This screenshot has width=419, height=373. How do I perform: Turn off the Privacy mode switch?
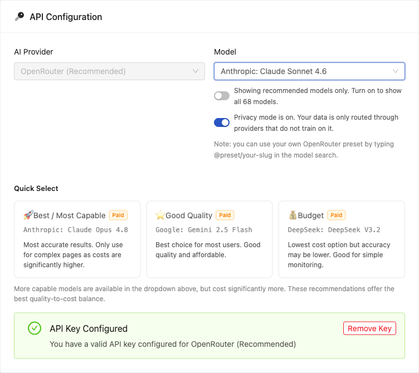(x=222, y=122)
